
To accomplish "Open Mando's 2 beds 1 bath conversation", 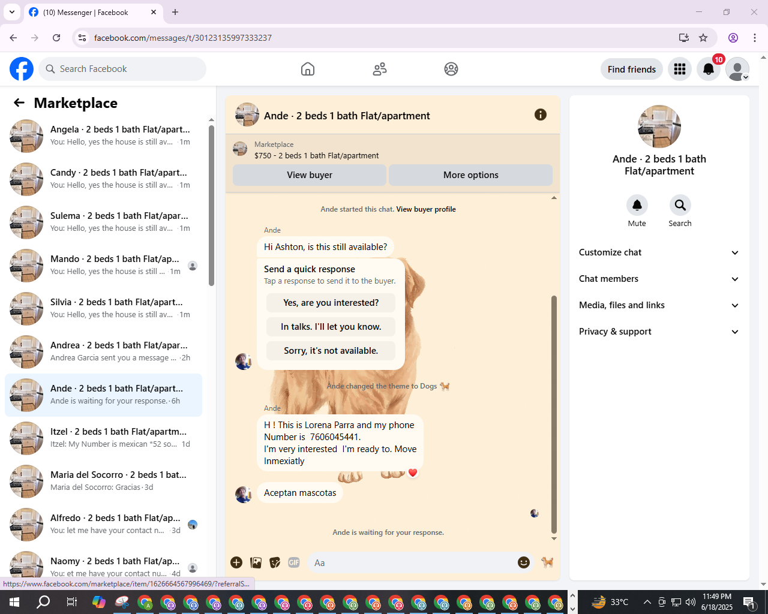I will pos(103,266).
